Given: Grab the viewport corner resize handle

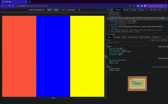Looking at the screenshot, I should pos(106,98).
